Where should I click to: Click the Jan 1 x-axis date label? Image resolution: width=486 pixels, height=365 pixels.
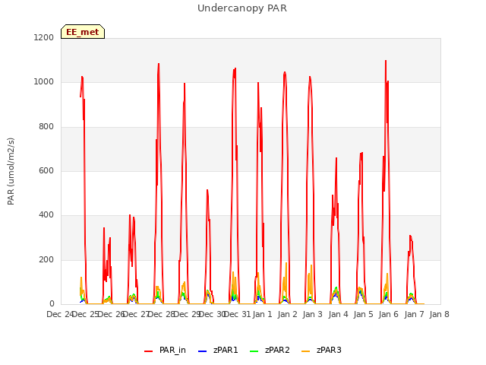(262, 315)
